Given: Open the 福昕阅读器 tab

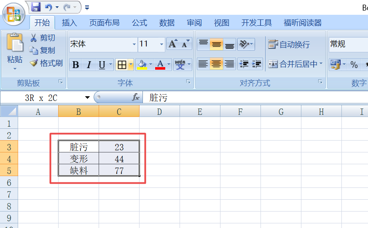Looking at the screenshot, I should [x=303, y=23].
